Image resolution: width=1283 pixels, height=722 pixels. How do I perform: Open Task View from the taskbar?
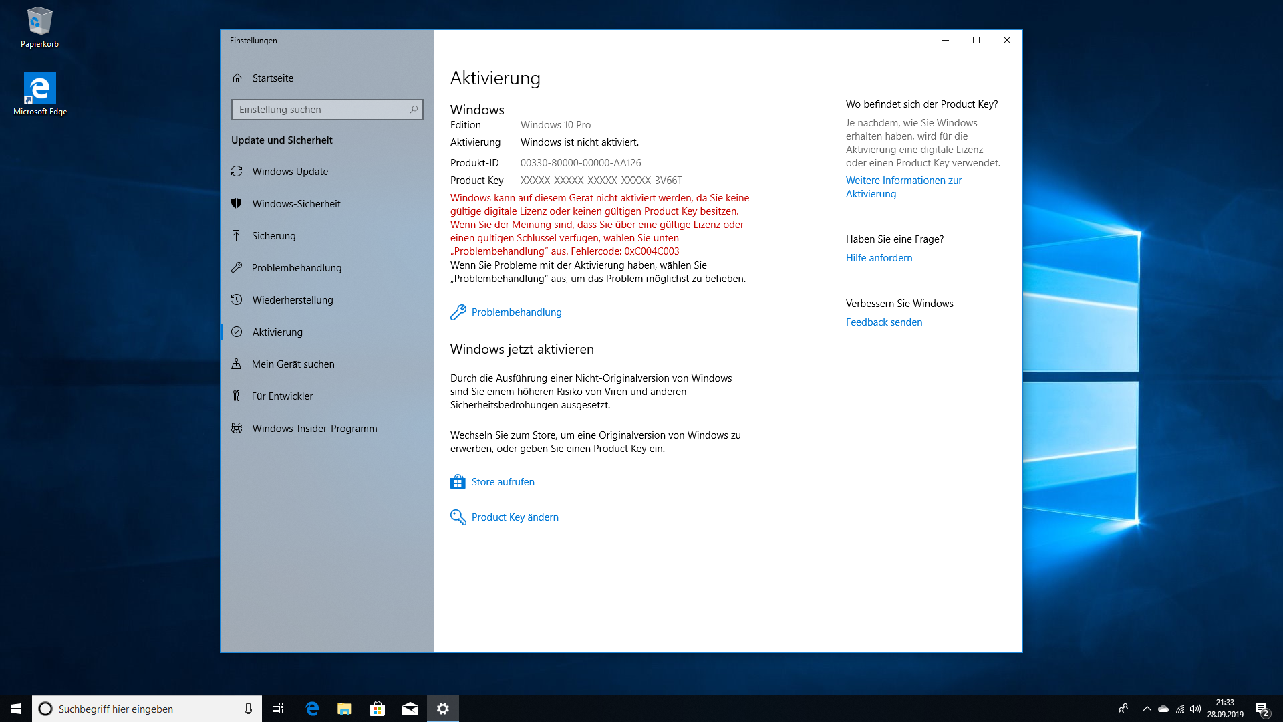point(278,709)
